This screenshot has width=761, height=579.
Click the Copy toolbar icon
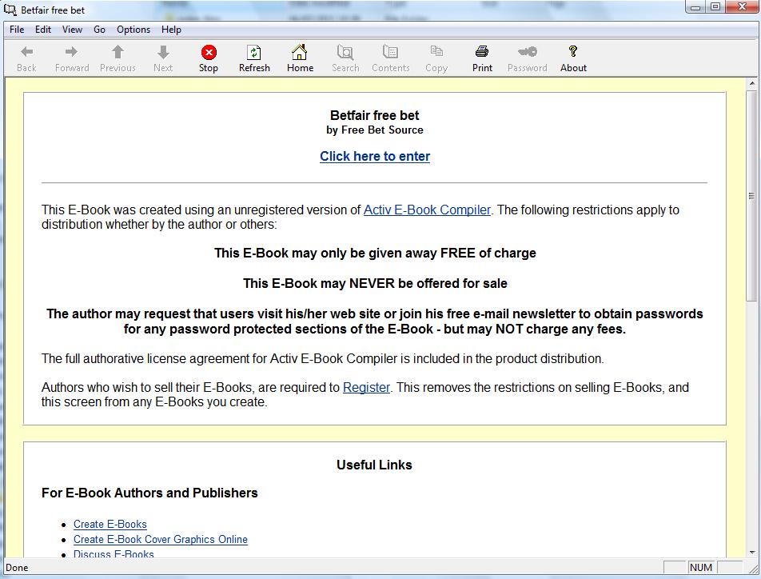pos(436,51)
